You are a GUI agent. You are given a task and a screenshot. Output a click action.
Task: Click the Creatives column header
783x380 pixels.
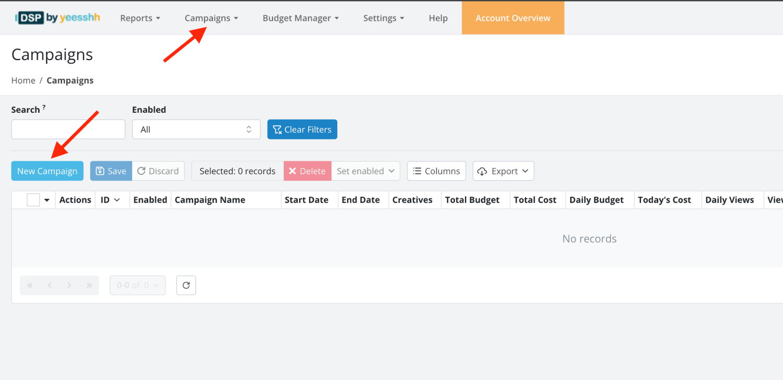tap(414, 200)
